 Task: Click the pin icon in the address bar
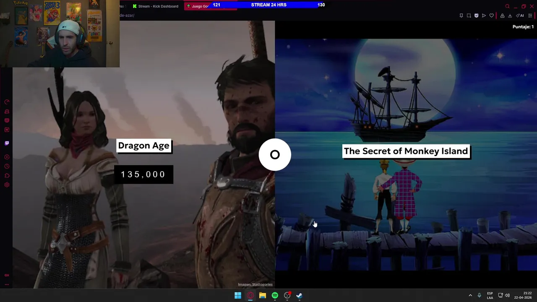click(461, 16)
